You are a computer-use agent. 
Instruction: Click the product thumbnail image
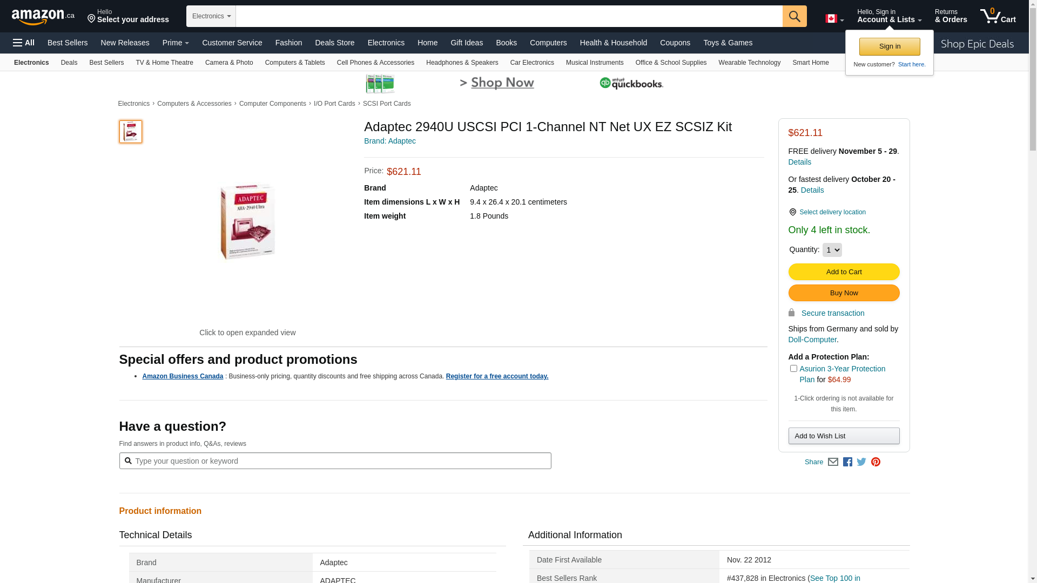tap(131, 132)
